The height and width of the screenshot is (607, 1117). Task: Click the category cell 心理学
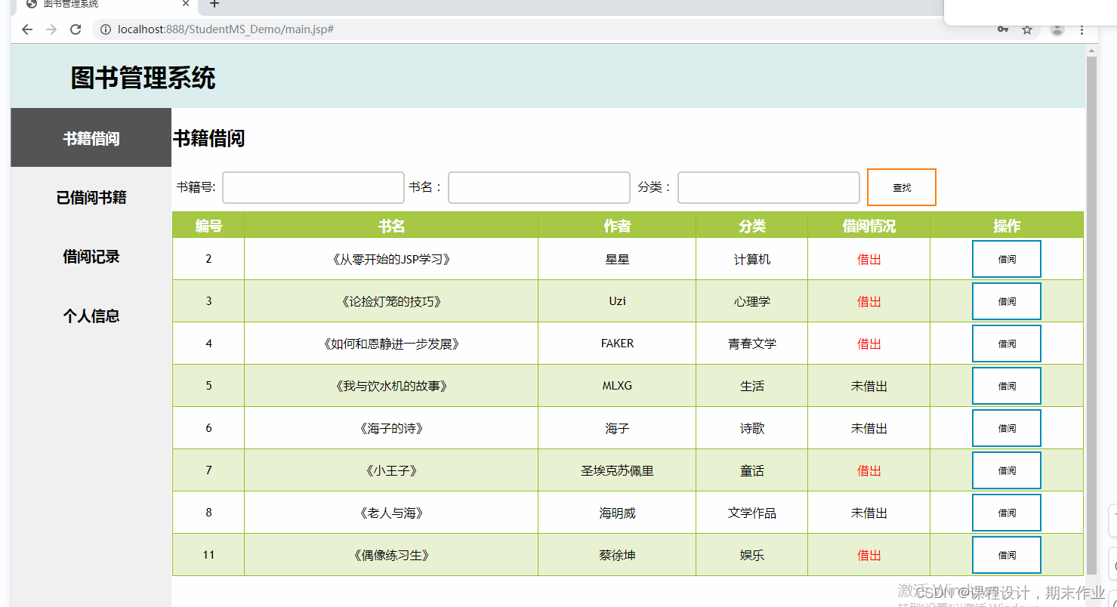coord(752,301)
